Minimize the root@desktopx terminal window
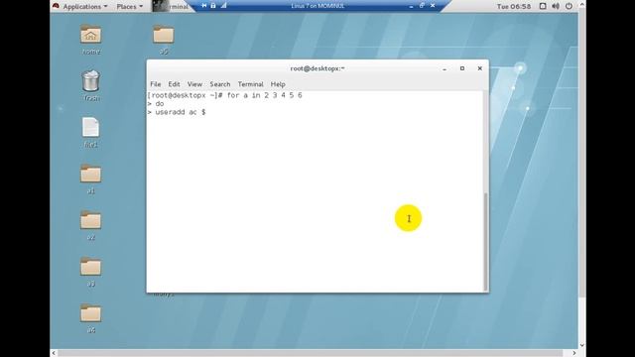The image size is (635, 357). pyautogui.click(x=444, y=68)
